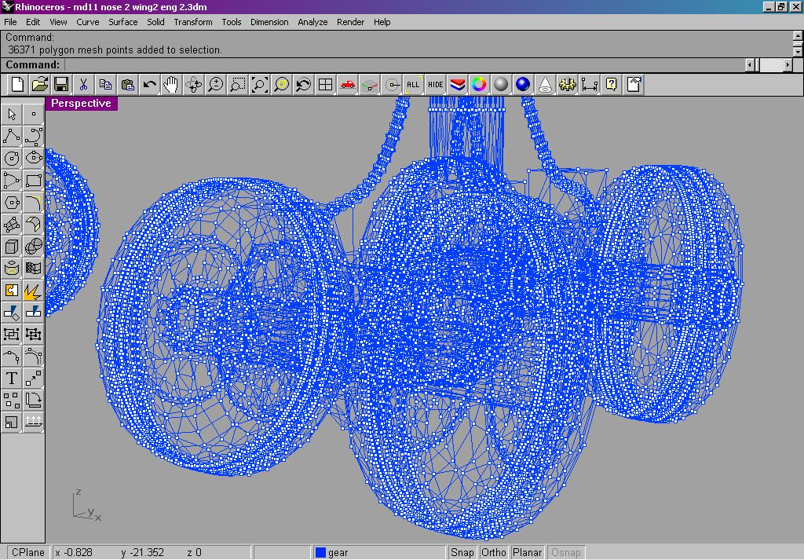Click the Explode tool icon

point(32,291)
